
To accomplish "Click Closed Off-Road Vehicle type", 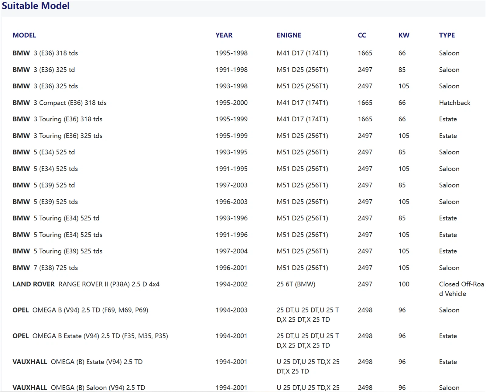I will [461, 289].
